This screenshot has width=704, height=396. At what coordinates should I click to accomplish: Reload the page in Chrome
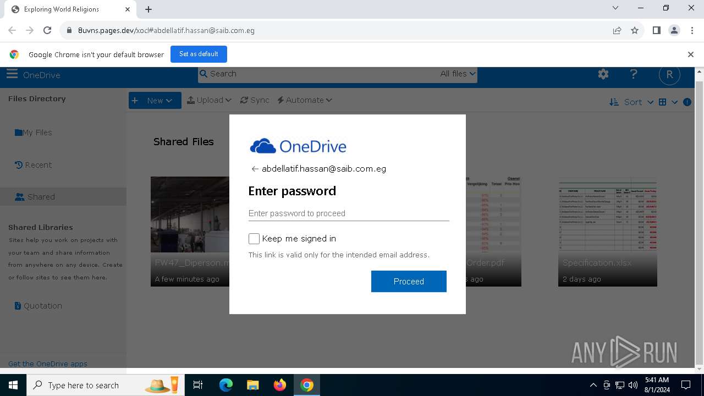coord(47,31)
